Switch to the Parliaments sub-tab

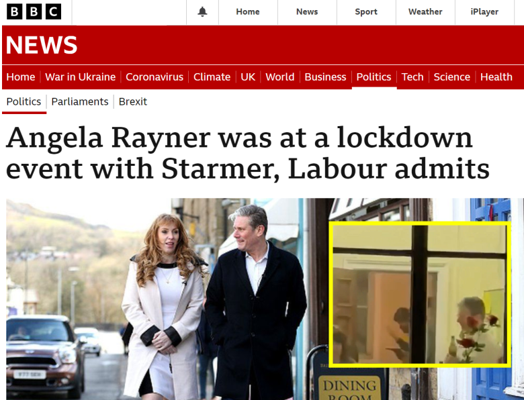(x=80, y=101)
